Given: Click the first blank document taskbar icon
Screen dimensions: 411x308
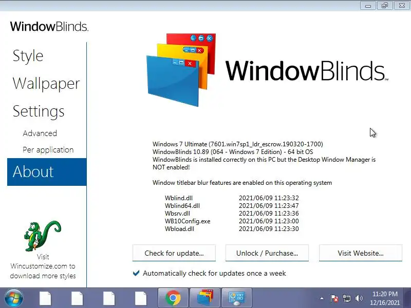Looking at the screenshot, I should [45, 298].
